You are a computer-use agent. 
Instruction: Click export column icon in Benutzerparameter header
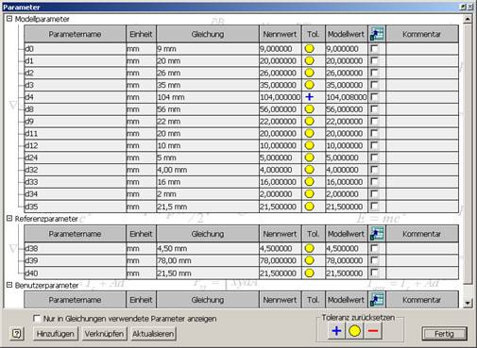point(377,300)
